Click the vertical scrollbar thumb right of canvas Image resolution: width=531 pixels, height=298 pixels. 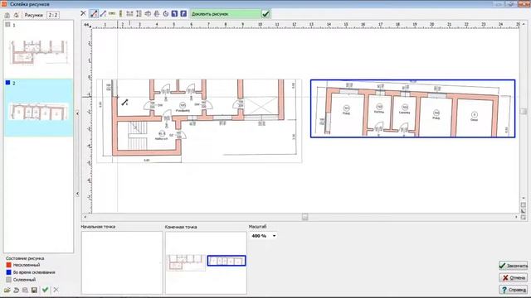click(524, 112)
